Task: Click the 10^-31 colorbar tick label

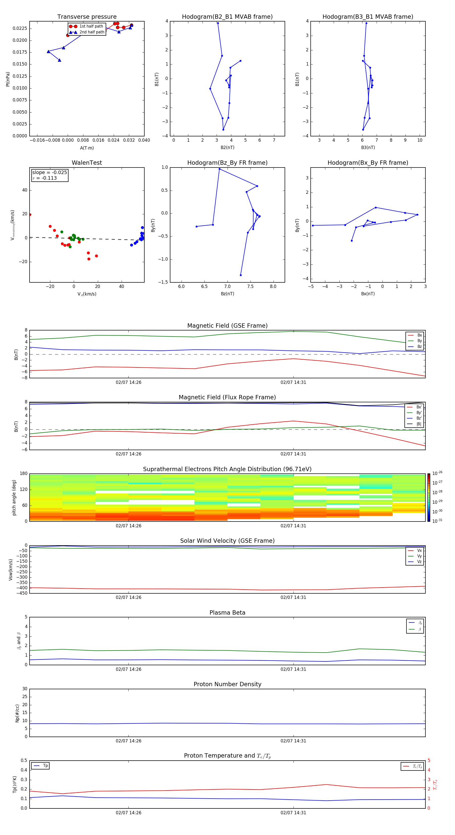Action: [437, 521]
